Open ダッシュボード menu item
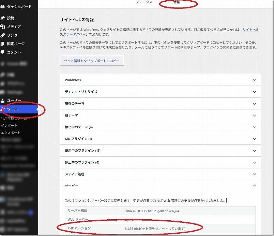The width and height of the screenshot is (274, 236). tap(19, 7)
